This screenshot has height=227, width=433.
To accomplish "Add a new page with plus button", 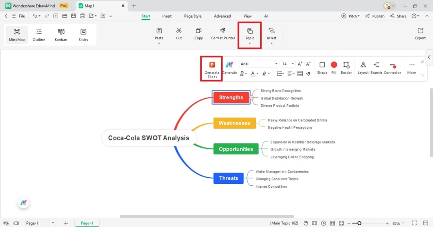I will [66, 223].
